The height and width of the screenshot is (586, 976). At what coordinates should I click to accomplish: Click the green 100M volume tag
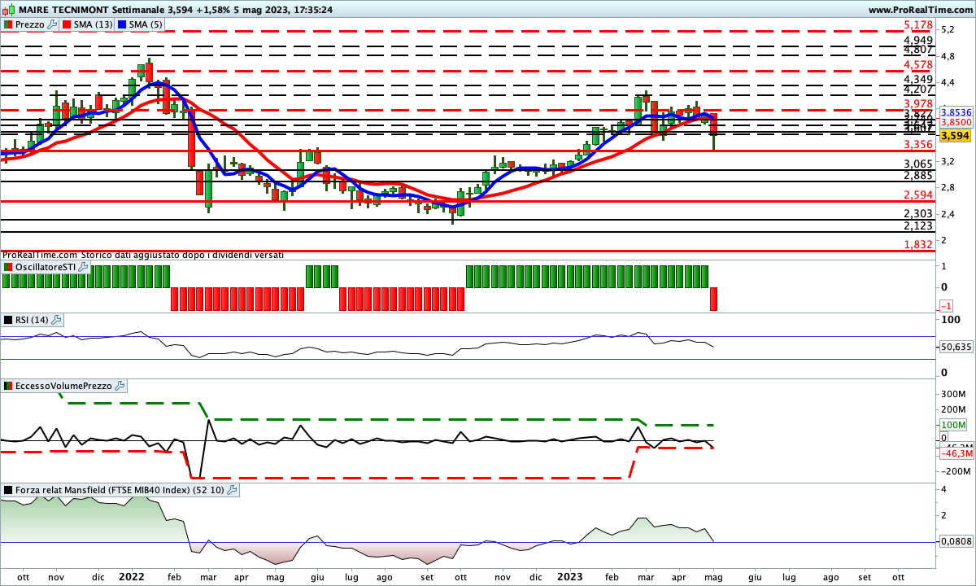pos(953,425)
